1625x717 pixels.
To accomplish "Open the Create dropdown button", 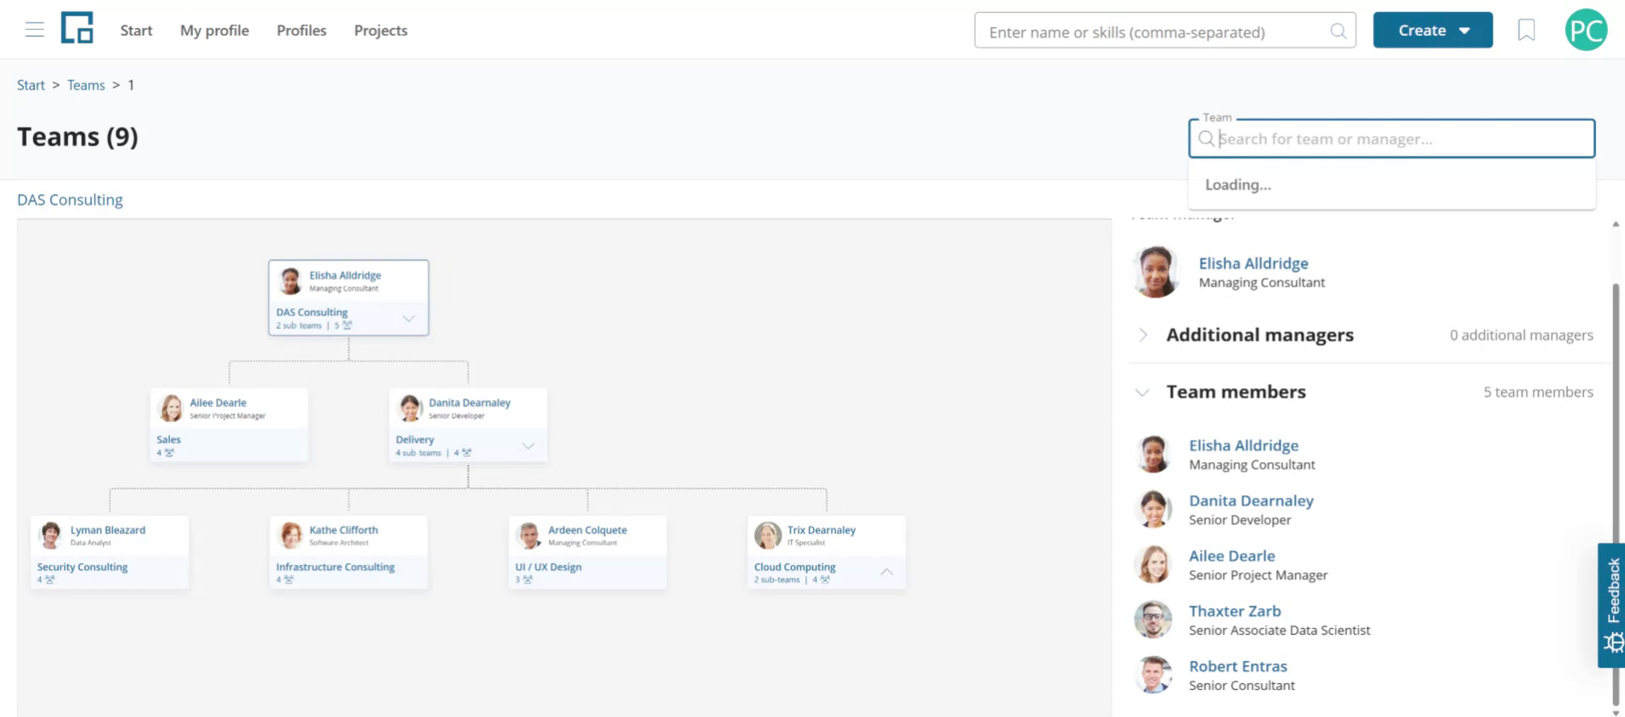I will click(x=1432, y=30).
